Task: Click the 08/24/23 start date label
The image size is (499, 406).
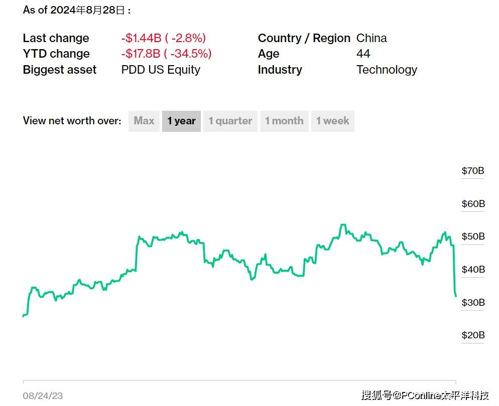Action: [x=43, y=396]
